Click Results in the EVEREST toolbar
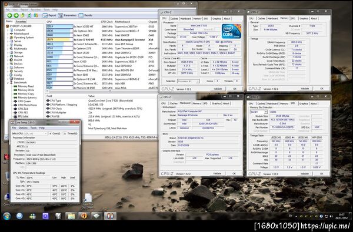The image size is (353, 232). pyautogui.click(x=85, y=15)
